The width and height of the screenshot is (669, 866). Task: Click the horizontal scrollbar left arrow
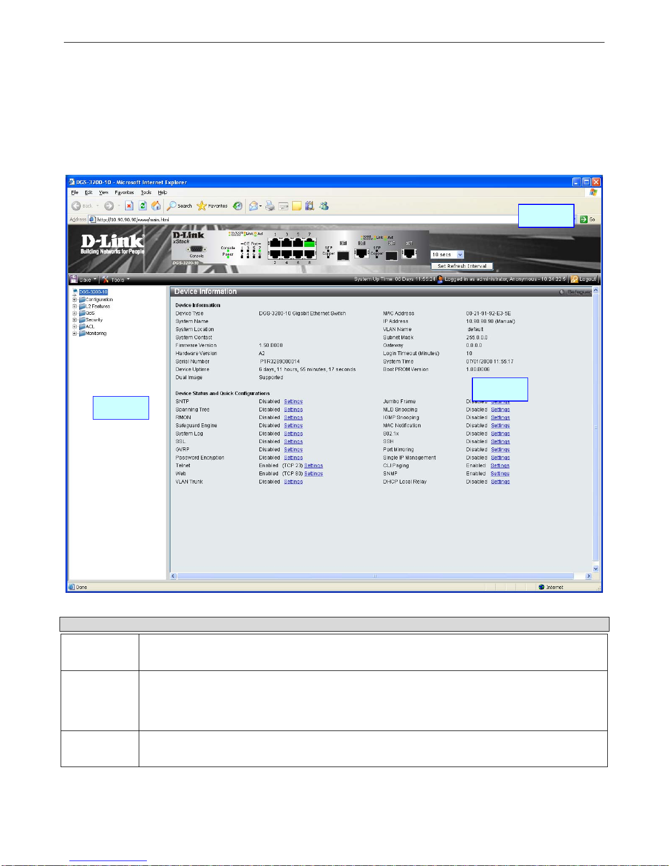[174, 576]
